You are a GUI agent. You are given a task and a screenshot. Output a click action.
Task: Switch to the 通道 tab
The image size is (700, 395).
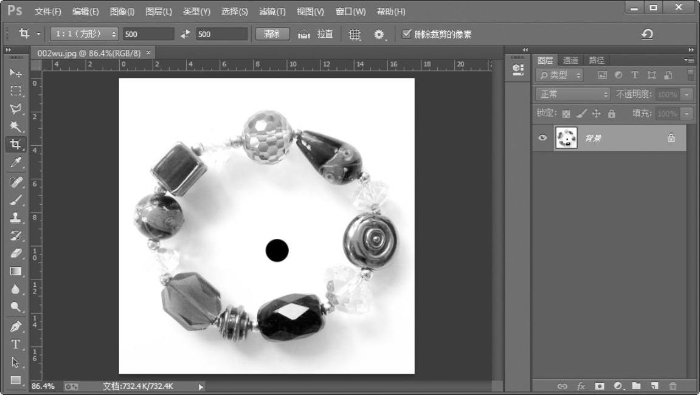click(x=570, y=60)
